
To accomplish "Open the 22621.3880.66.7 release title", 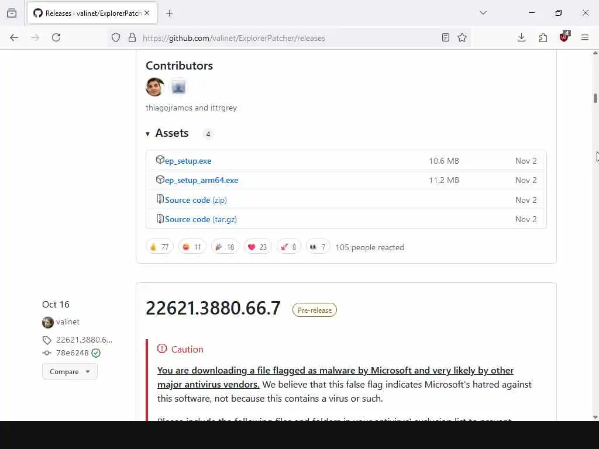I will click(x=213, y=308).
